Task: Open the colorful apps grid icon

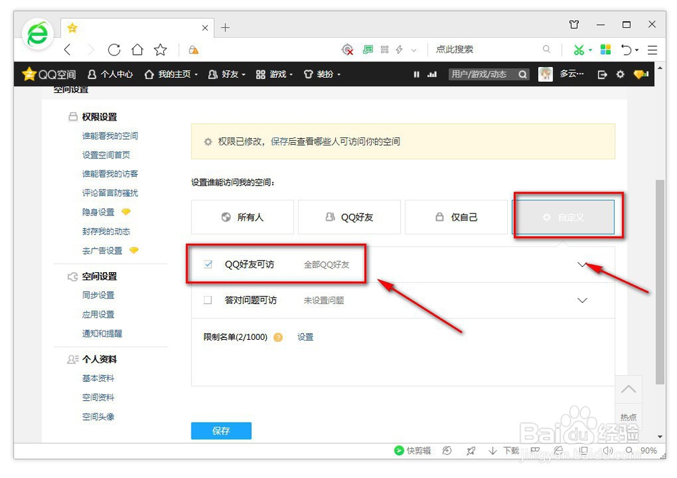Action: click(x=605, y=49)
